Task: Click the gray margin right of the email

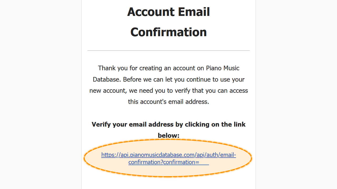Action: pos(296,94)
